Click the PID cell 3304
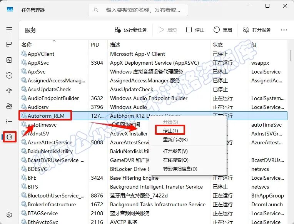The width and height of the screenshot is (294, 224). tap(97, 63)
